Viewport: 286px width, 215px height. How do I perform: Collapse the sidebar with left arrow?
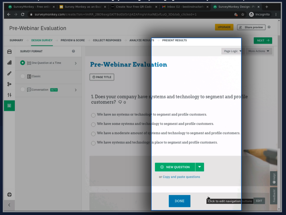point(9,205)
